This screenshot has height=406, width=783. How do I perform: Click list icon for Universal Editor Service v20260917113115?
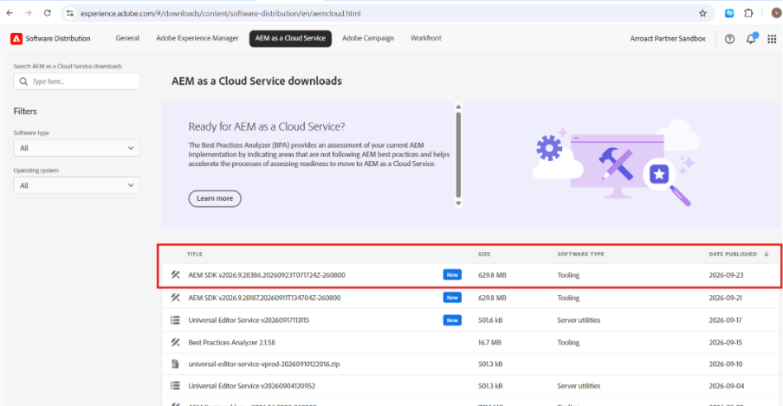(x=175, y=320)
